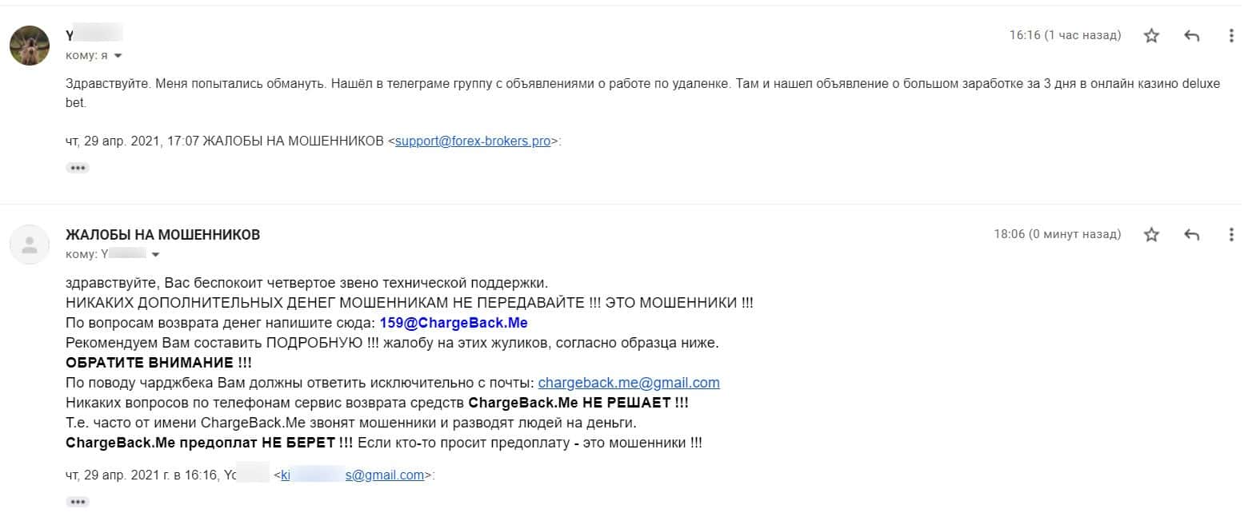Reply to the first email message
This screenshot has width=1256, height=521.
pos(1191,35)
